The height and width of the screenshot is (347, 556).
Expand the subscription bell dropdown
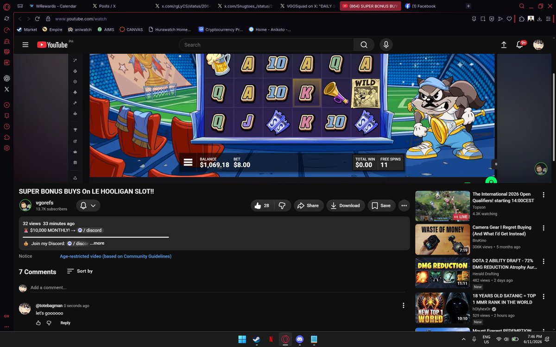click(88, 205)
